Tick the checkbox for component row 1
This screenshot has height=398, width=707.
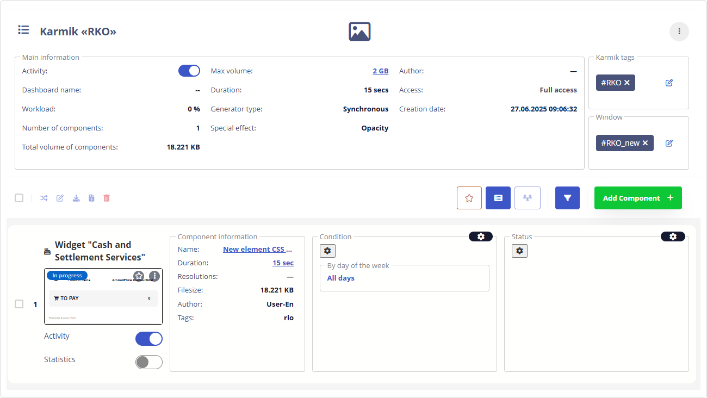[19, 304]
